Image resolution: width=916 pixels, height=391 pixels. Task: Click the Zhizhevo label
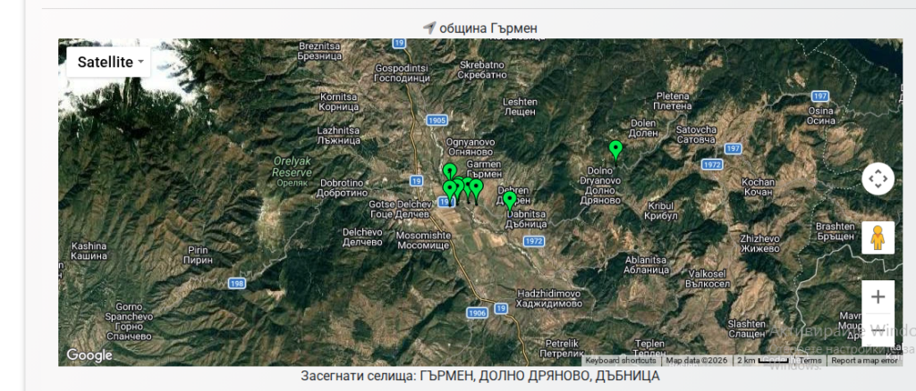(x=759, y=243)
